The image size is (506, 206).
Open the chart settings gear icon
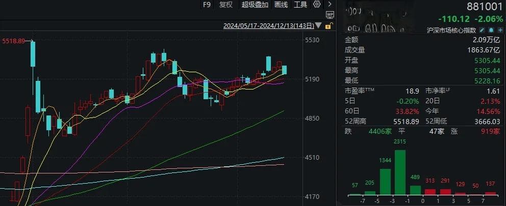(x=317, y=4)
